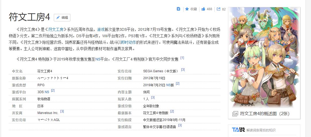Click the blue plus add icon
The image size is (311, 137).
179,9
